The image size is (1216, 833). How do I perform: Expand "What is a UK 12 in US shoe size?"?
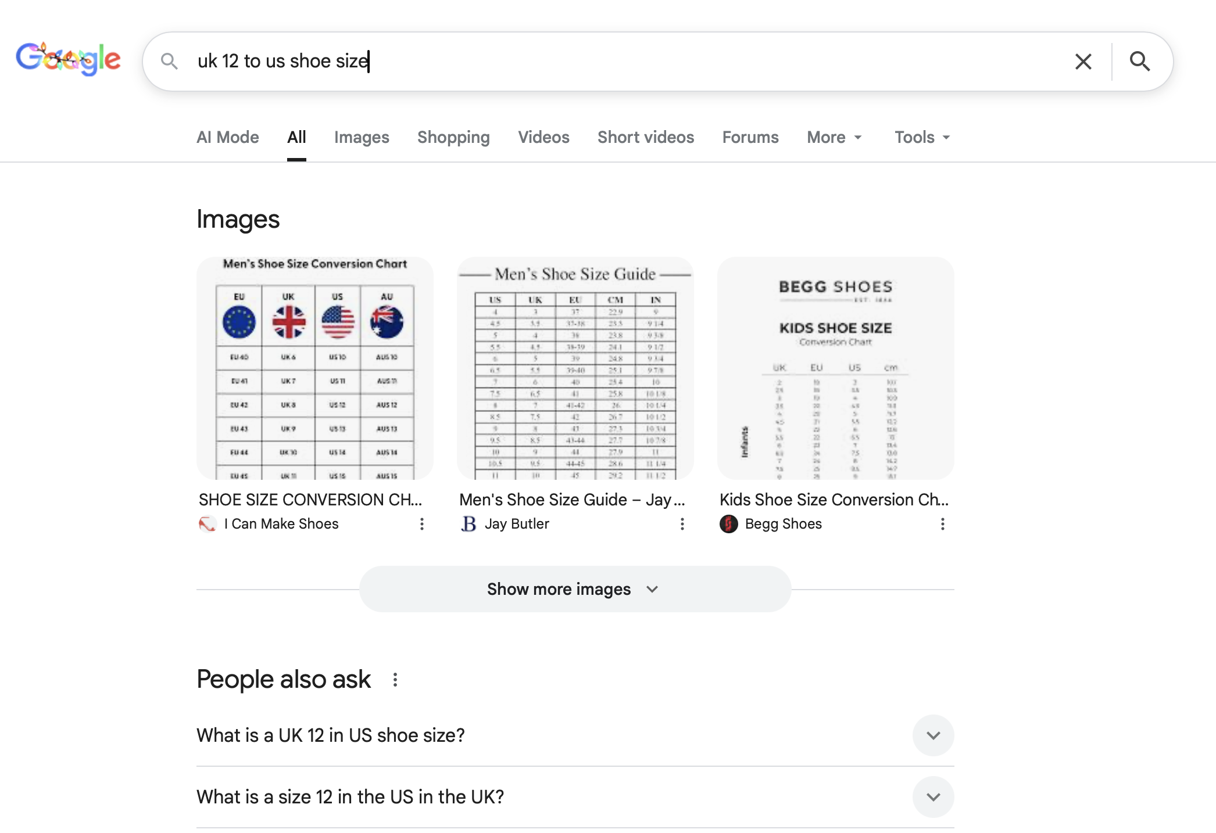point(933,735)
